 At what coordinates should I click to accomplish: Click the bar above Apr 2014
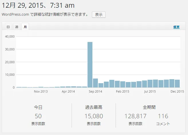[x=68, y=87]
